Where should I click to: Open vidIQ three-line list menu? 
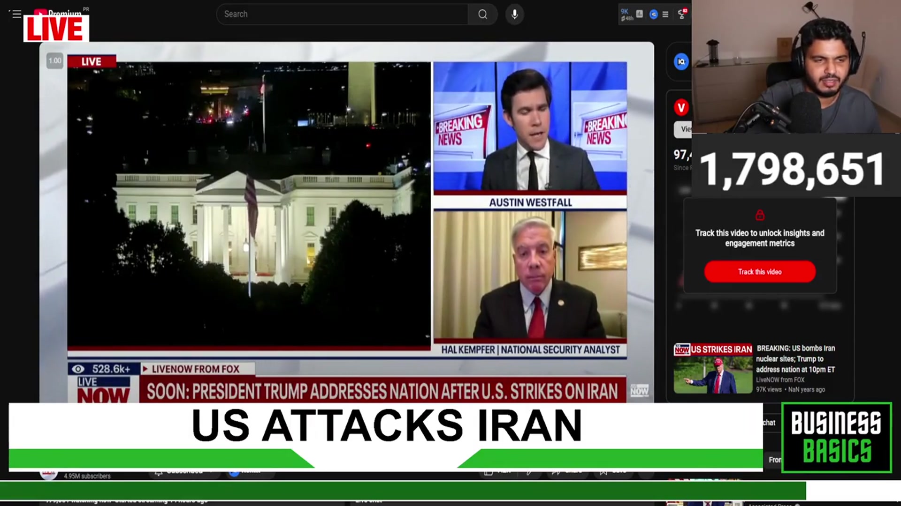665,15
